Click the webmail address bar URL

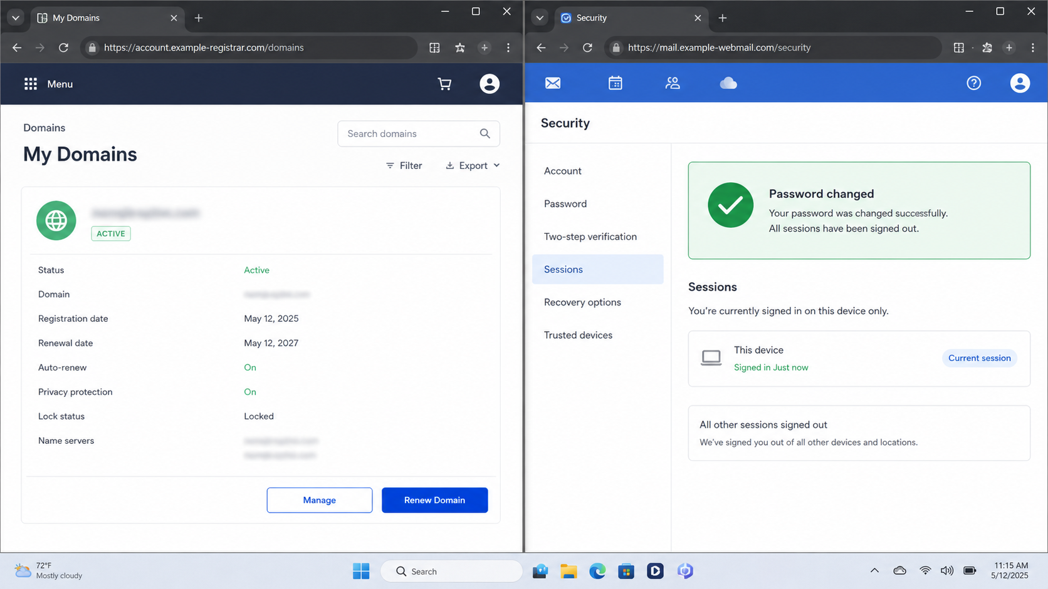pos(719,48)
